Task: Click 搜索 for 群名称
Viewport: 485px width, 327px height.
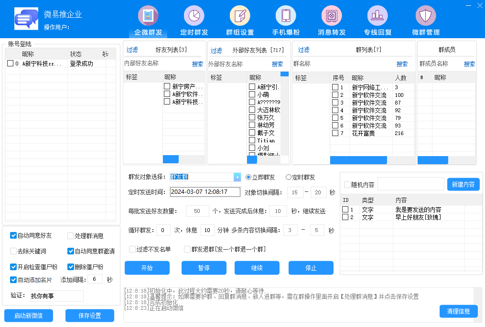Action: (x=402, y=64)
